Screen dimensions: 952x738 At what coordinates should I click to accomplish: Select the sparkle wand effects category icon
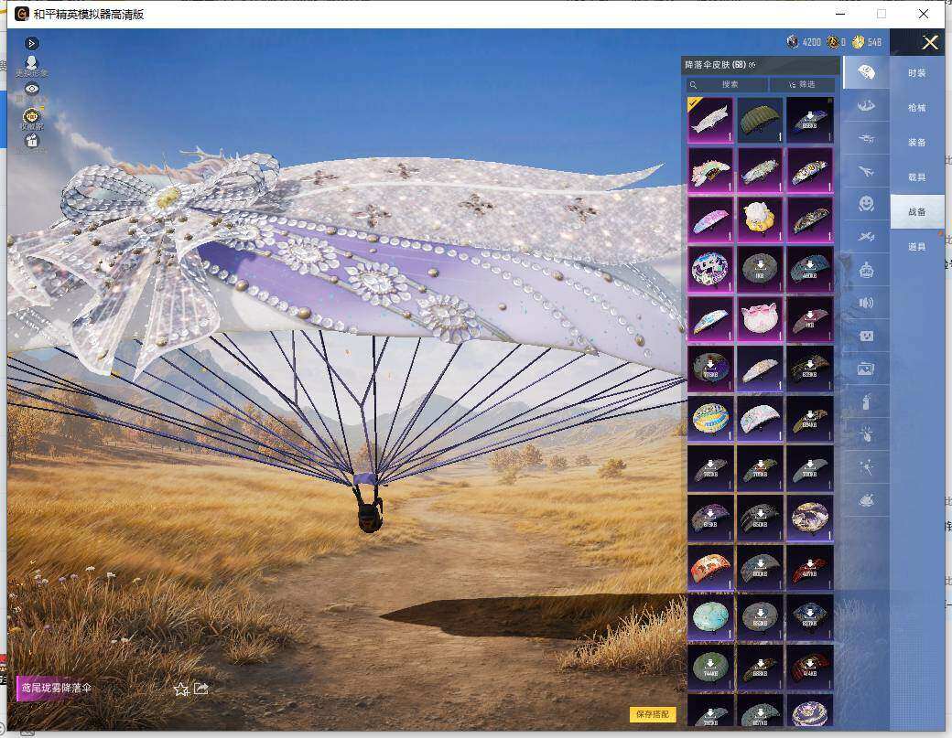coord(866,467)
